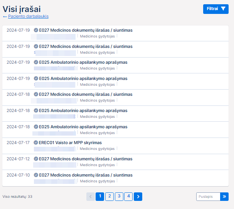234x209 pixels.
Task: Select page 1 in pagination
Action: (x=100, y=197)
